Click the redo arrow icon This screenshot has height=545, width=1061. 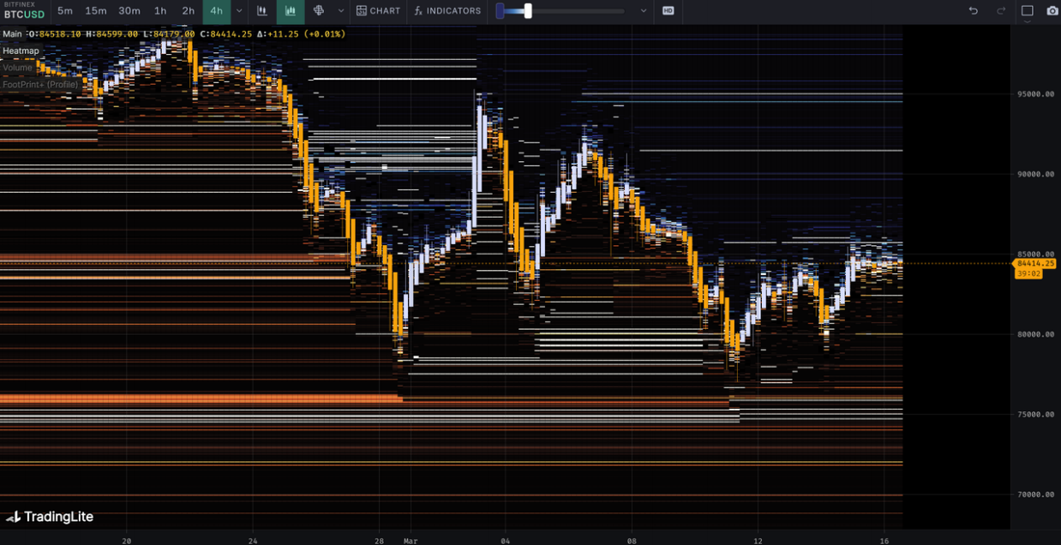point(1001,11)
